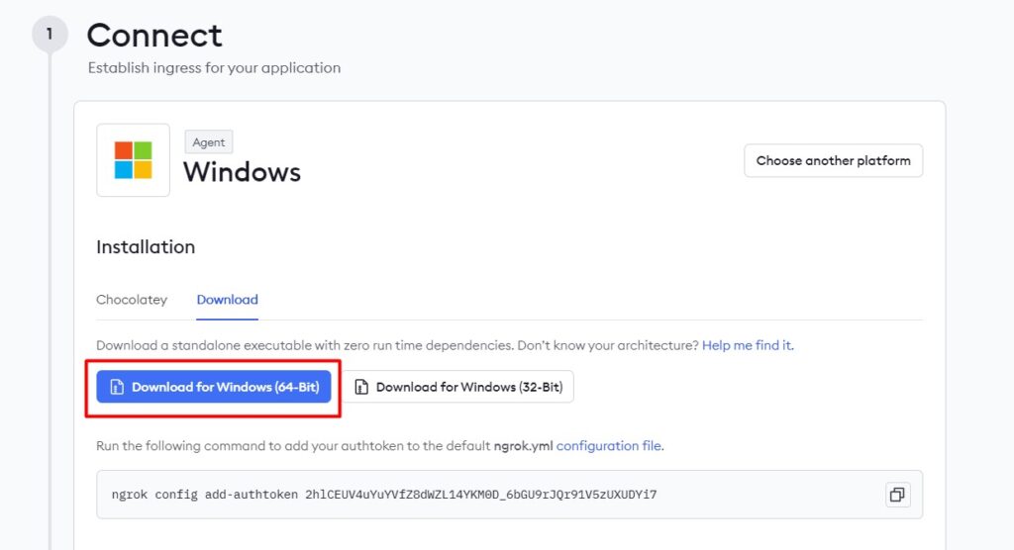Click the Agent badge label
1014x550 pixels.
tap(209, 142)
